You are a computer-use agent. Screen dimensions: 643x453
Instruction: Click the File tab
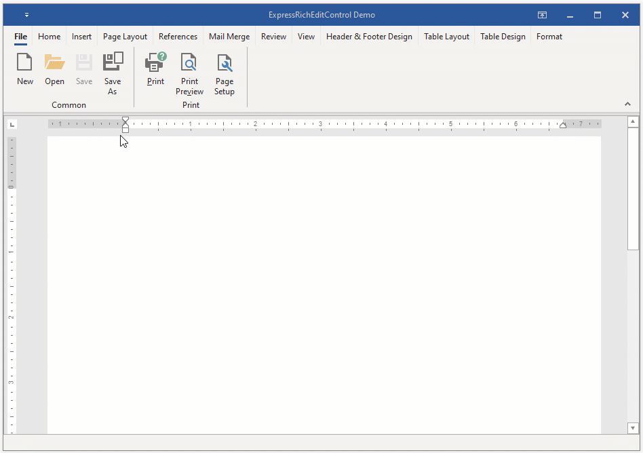pyautogui.click(x=20, y=37)
